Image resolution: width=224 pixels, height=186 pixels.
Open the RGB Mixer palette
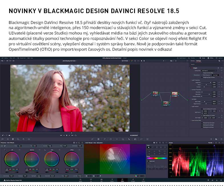[23, 139]
